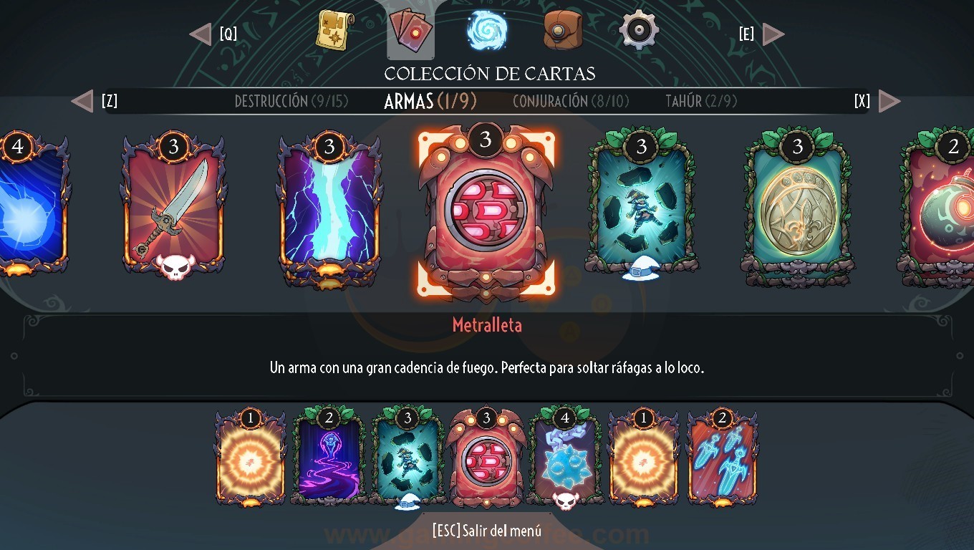Open the leather backpack inventory icon
Viewport: 974px width, 550px height.
[x=563, y=30]
